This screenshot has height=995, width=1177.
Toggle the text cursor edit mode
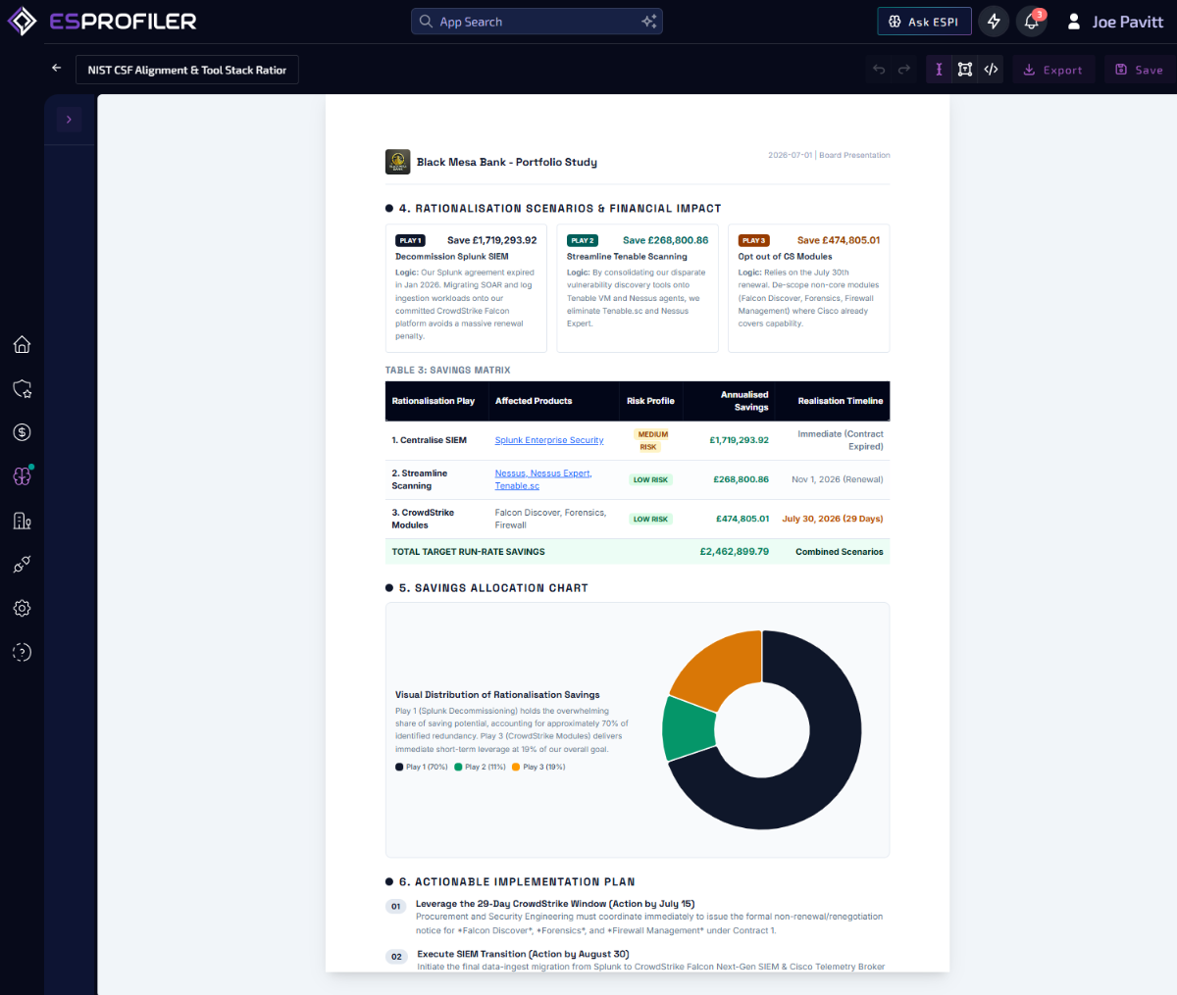[939, 70]
